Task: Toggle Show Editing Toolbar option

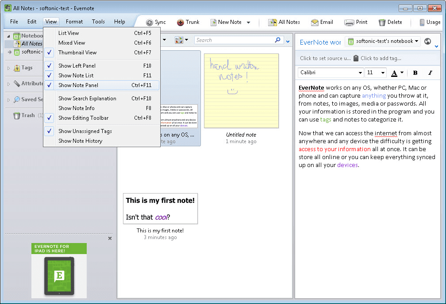Action: click(102, 118)
